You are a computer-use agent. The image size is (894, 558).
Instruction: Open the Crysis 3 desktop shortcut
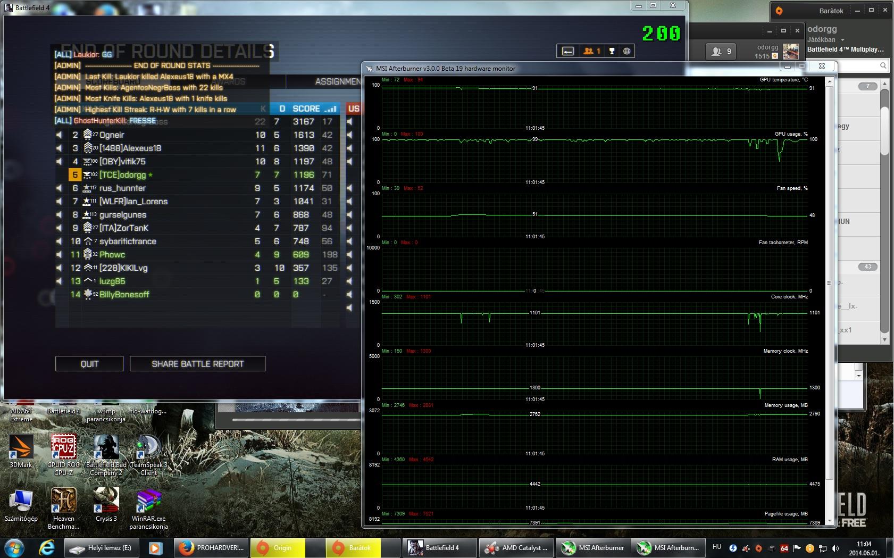(106, 505)
